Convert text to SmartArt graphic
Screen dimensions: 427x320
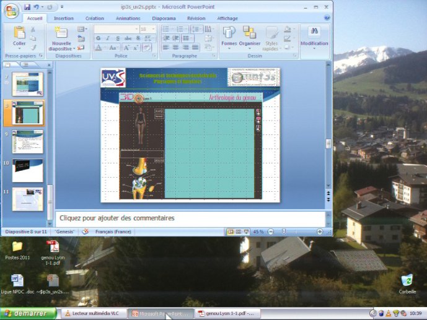click(x=208, y=48)
